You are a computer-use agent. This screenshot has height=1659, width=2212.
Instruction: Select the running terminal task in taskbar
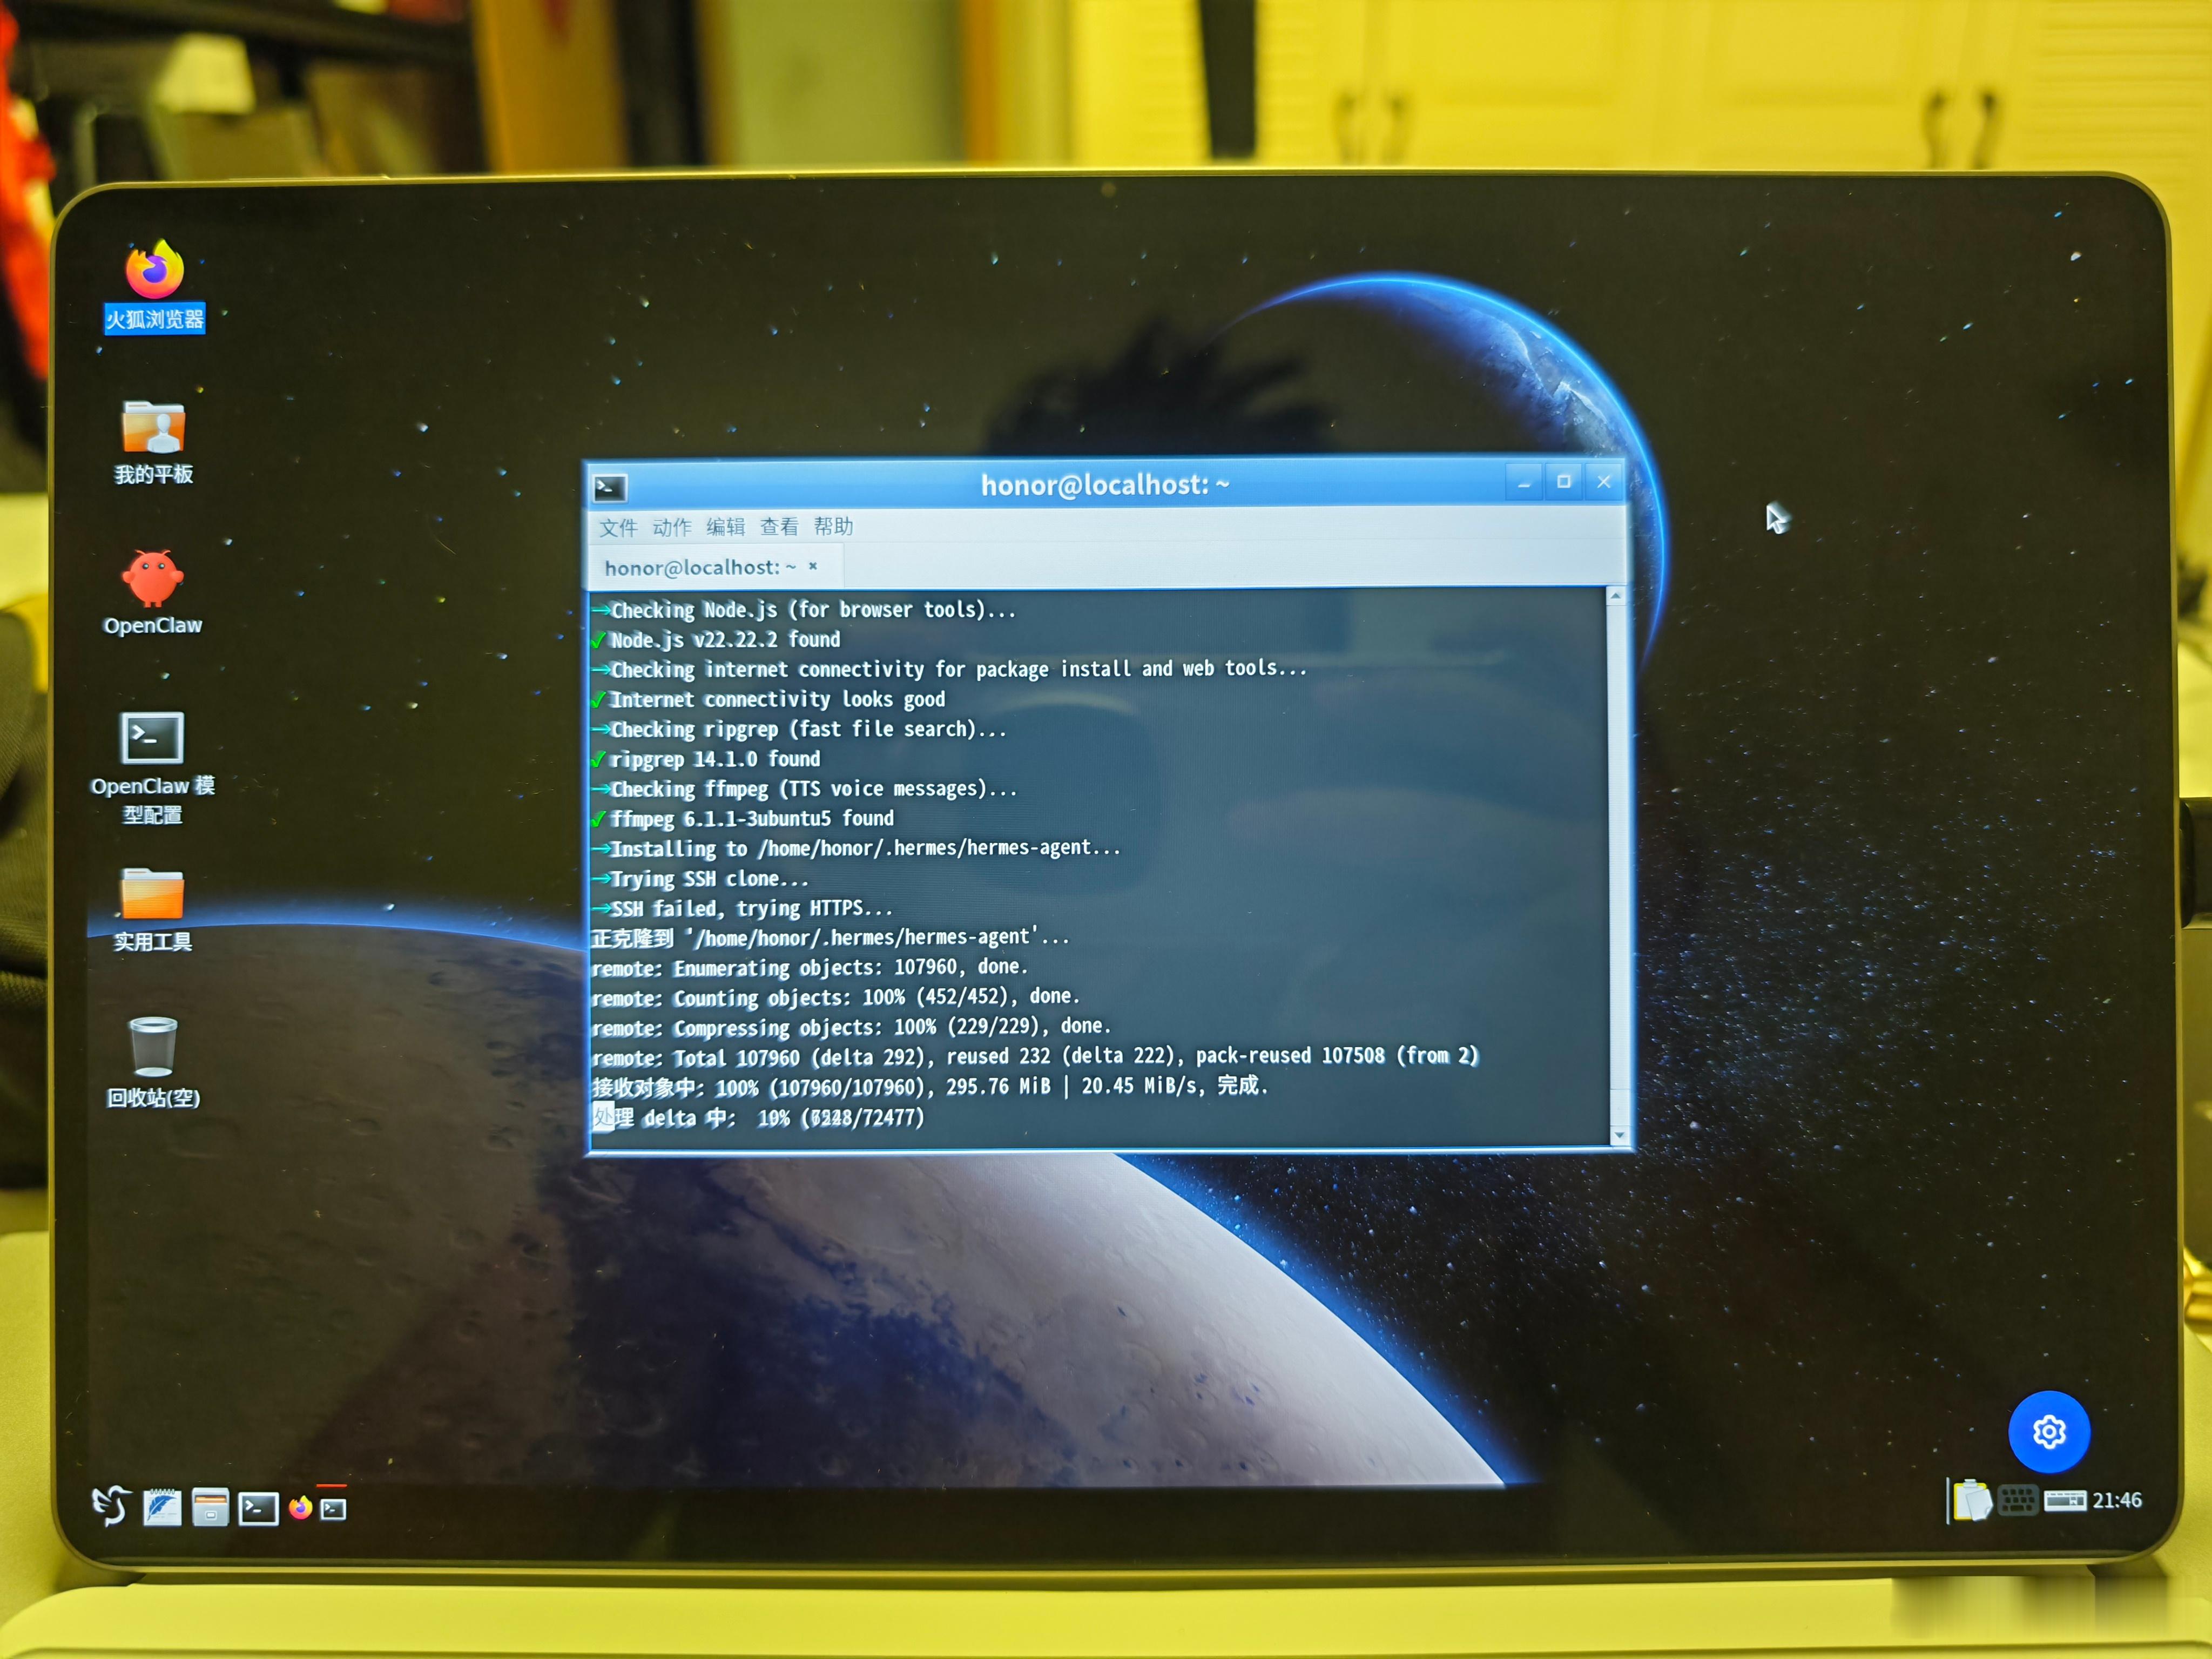click(x=333, y=1508)
